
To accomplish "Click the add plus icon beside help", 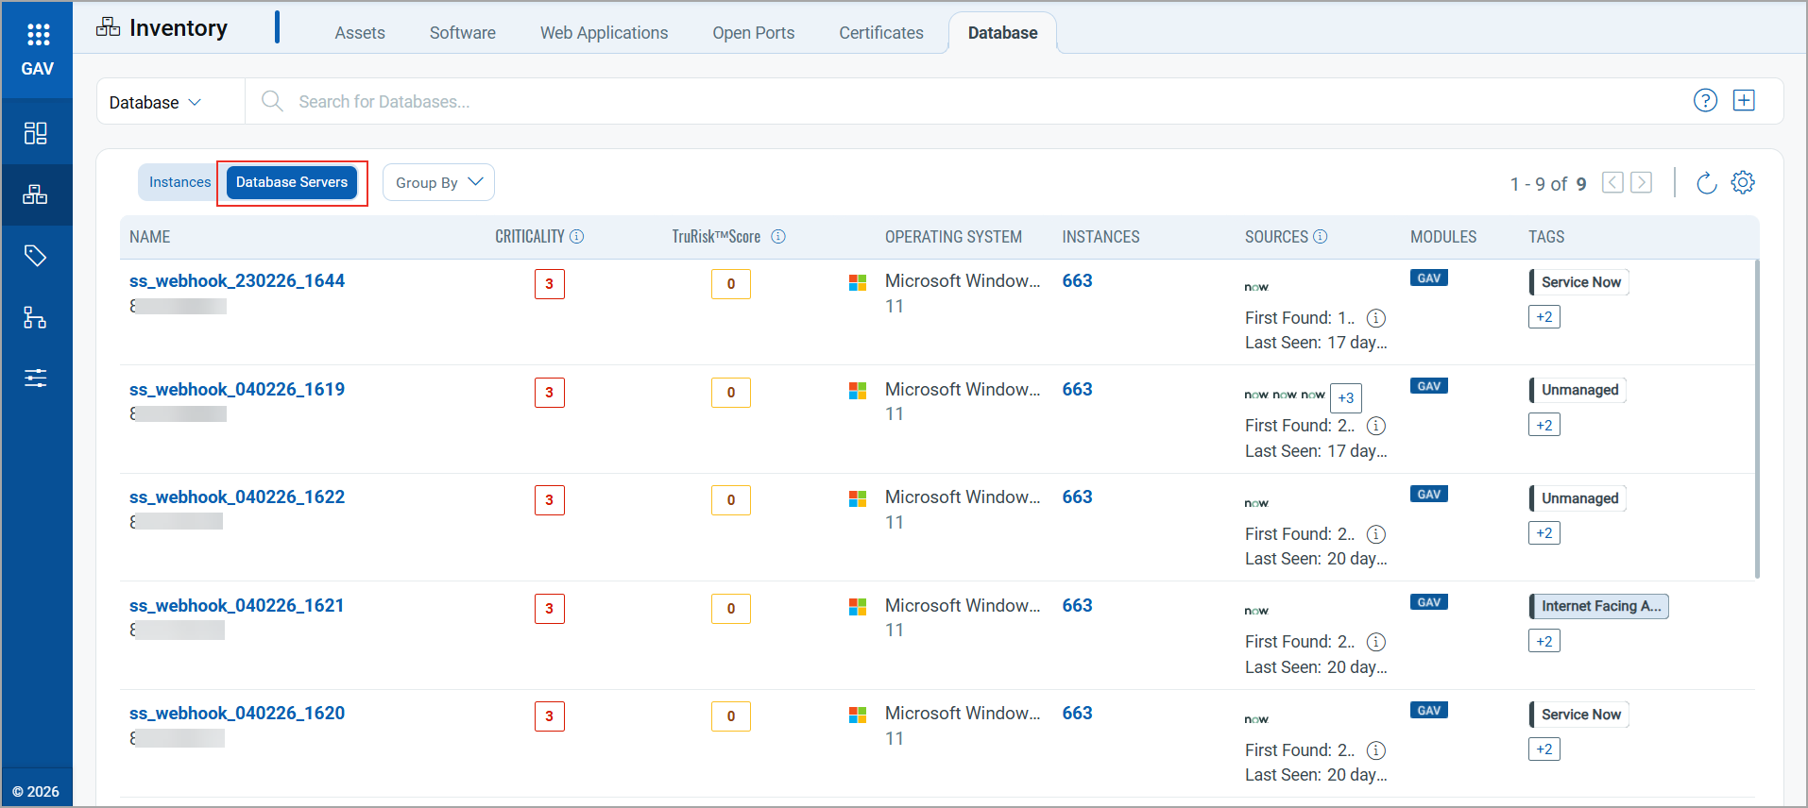I will pyautogui.click(x=1744, y=101).
